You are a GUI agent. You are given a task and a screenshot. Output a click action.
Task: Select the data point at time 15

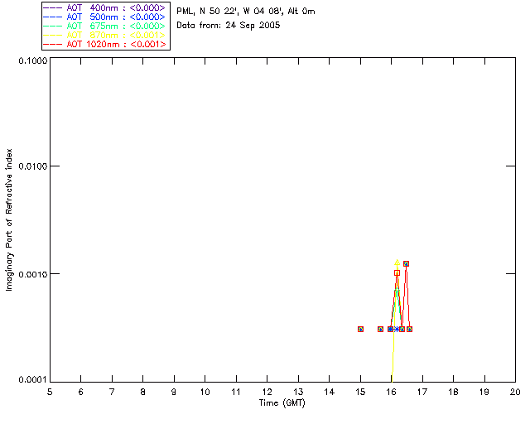pyautogui.click(x=361, y=329)
